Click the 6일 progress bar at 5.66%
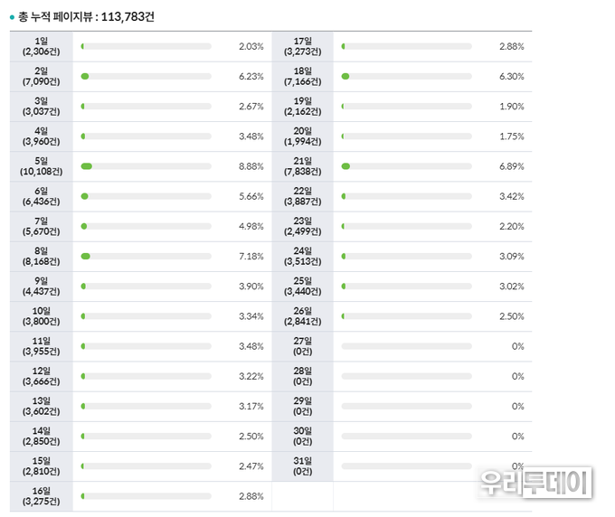This screenshot has width=615, height=517. pos(146,196)
